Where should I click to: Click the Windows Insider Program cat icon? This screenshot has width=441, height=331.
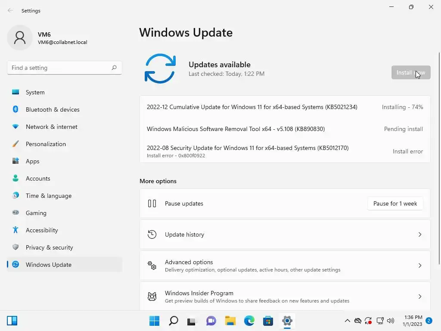(152, 297)
